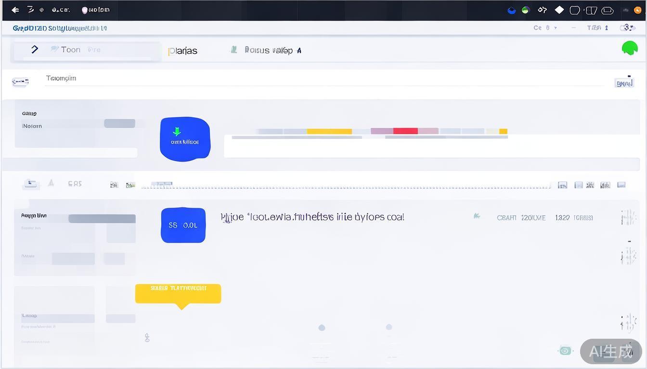Image resolution: width=647 pixels, height=369 pixels.
Task: Switch to the plarjas tab
Action: point(183,51)
